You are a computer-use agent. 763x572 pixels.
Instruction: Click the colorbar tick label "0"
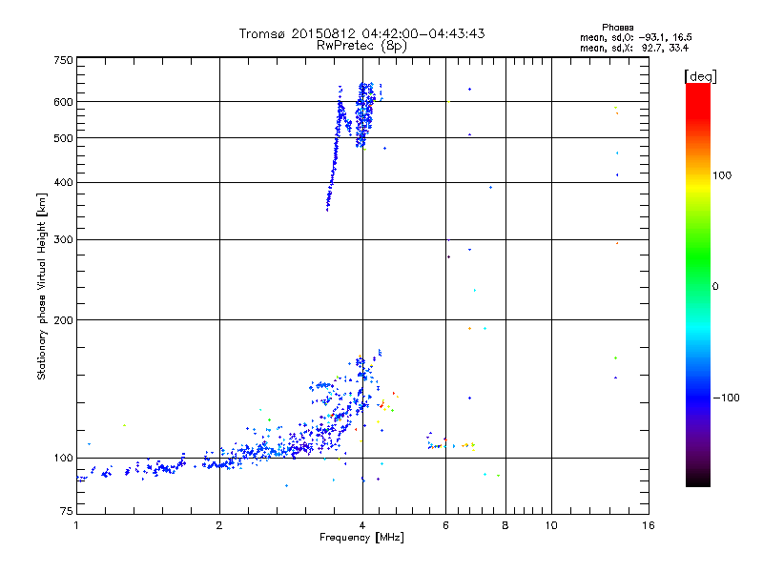715,287
